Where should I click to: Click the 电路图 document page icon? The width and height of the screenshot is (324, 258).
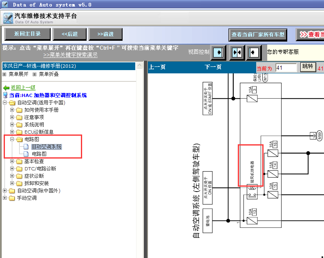(26, 154)
